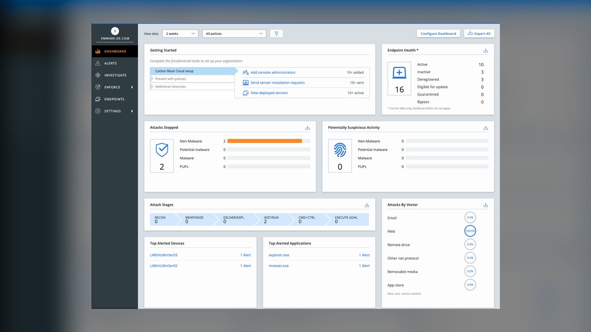Click the Removable media 0.0% circle gauge

pyautogui.click(x=470, y=272)
